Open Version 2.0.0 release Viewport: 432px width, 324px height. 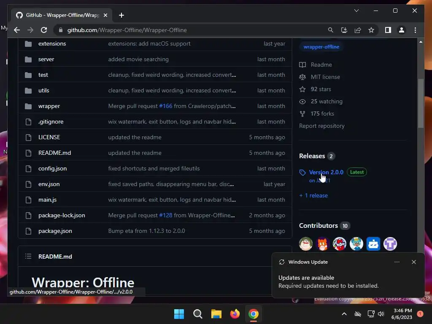(x=326, y=172)
